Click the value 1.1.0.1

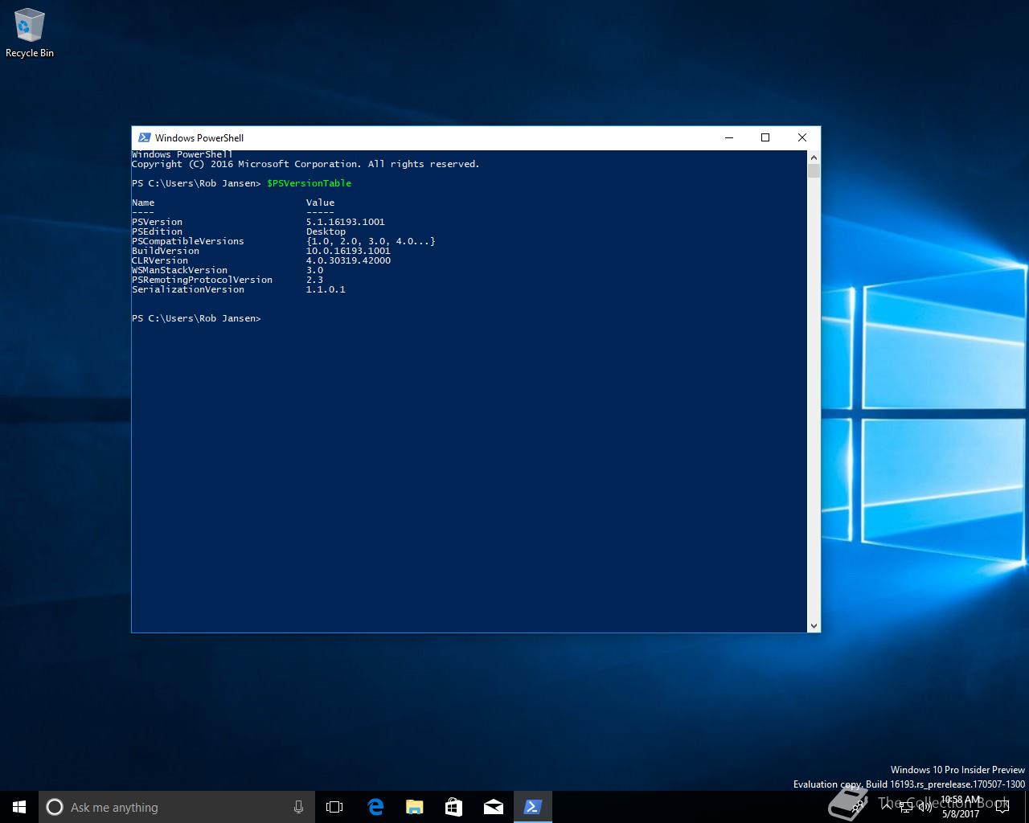tap(326, 289)
